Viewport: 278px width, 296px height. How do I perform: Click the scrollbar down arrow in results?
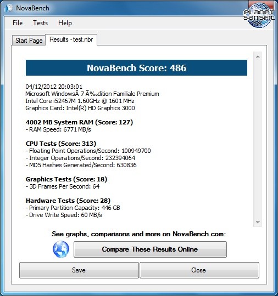pos(258,223)
